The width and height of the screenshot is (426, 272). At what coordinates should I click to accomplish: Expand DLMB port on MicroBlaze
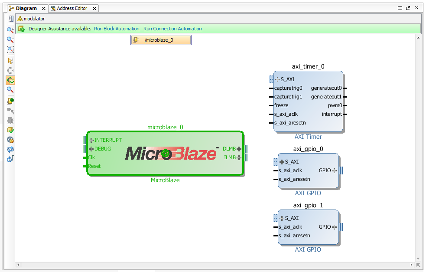click(x=239, y=149)
